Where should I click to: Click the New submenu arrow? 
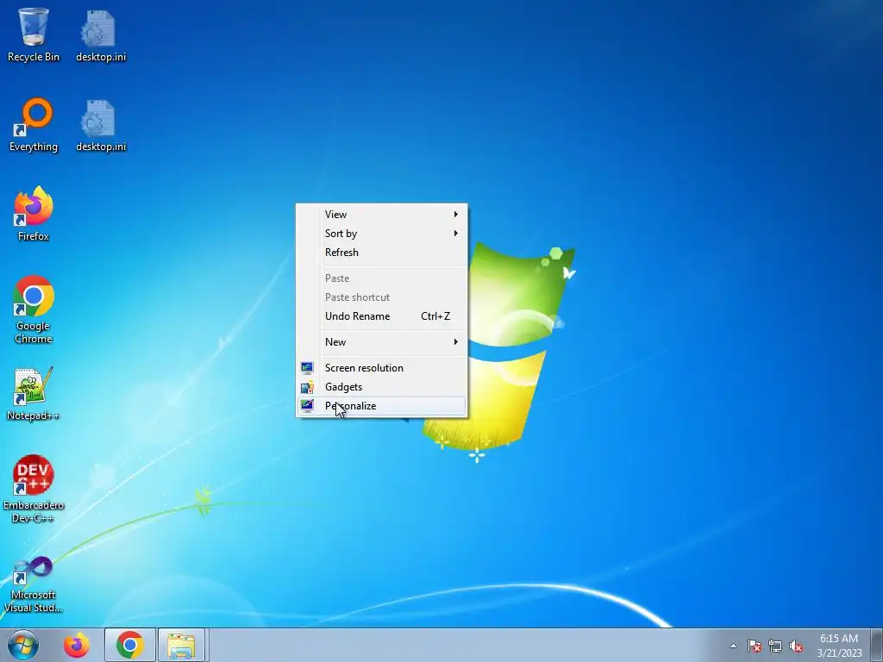tap(455, 341)
